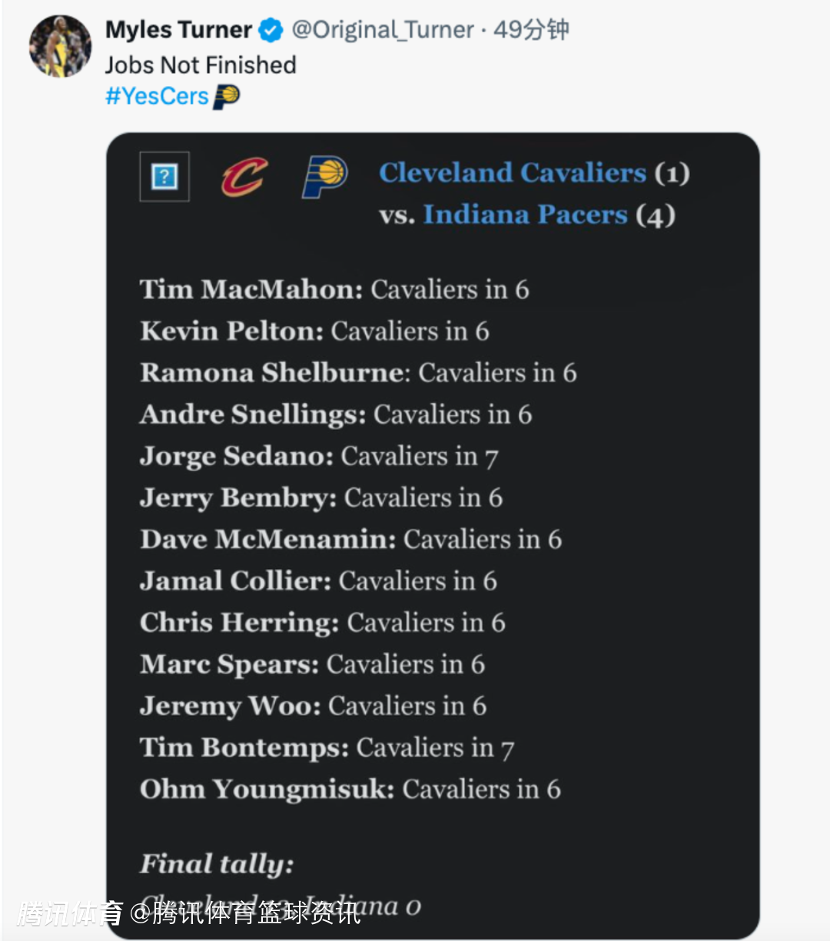Click the 腾讯体育 watermark logo

click(x=69, y=913)
